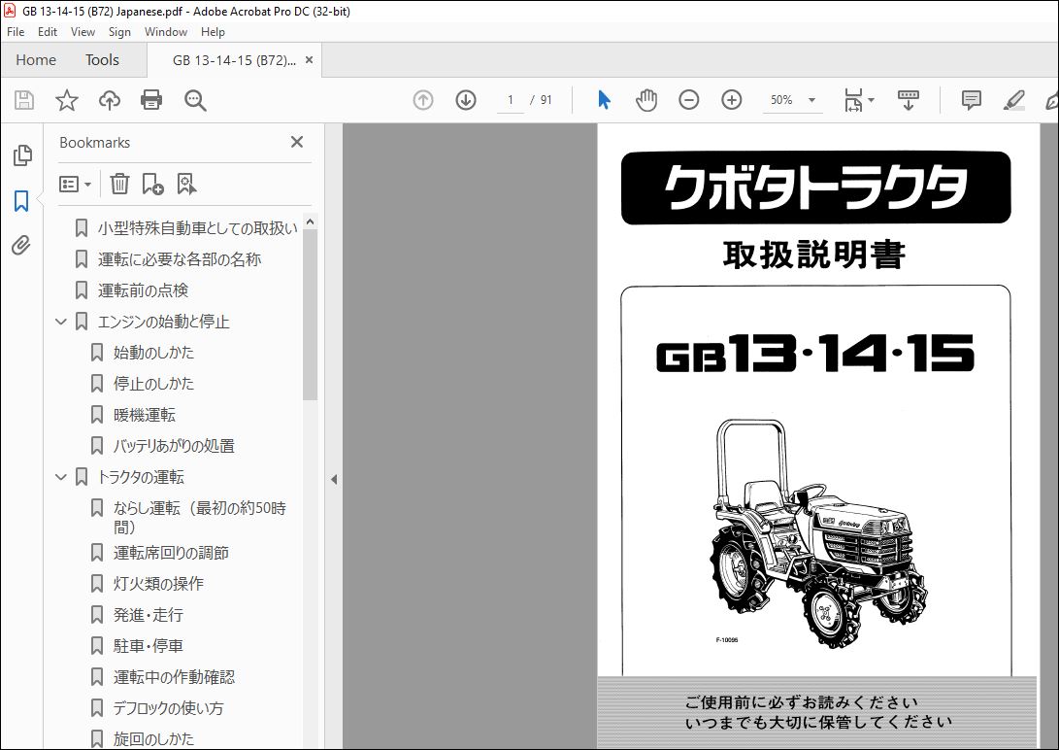The image size is (1059, 750).
Task: Open bookmark 運転中の作動確認
Action: pyautogui.click(x=174, y=677)
